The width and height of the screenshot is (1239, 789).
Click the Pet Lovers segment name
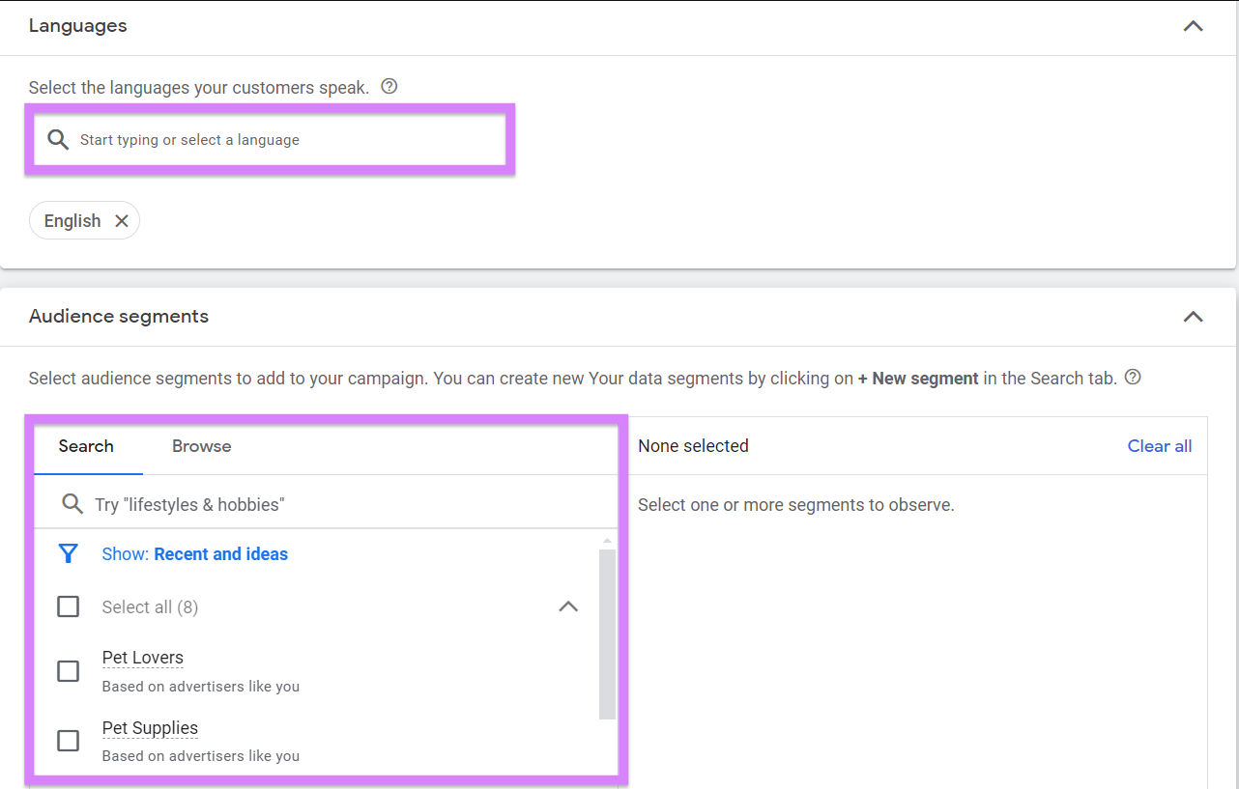click(143, 658)
